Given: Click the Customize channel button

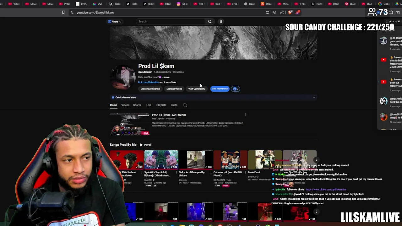Looking at the screenshot, I should (150, 89).
